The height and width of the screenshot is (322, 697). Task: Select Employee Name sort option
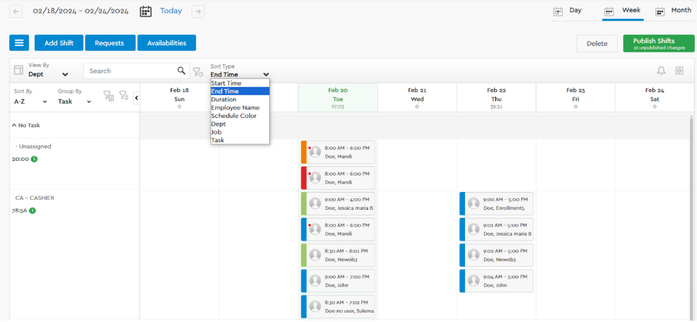pyautogui.click(x=240, y=107)
